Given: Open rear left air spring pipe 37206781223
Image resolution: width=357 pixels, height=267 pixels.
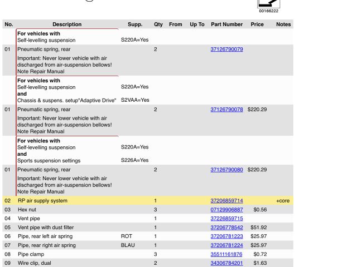Looking at the screenshot, I should coord(226,236).
